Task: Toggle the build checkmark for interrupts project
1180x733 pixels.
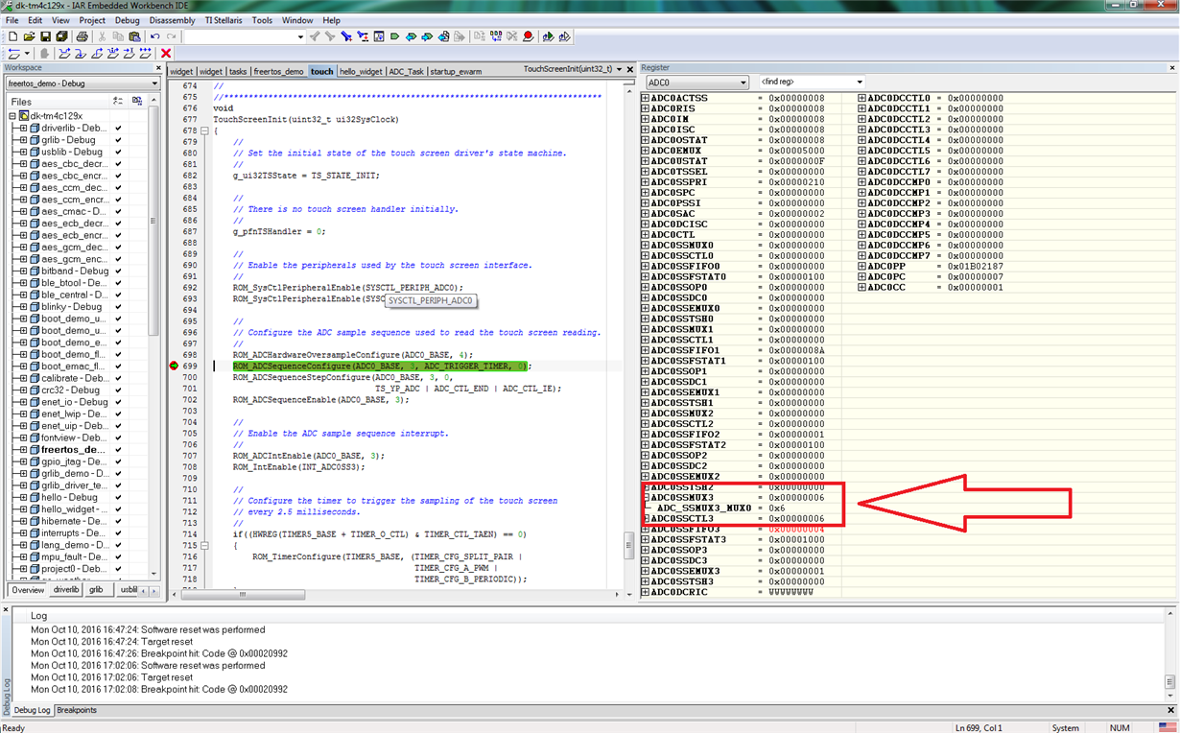Action: [118, 533]
